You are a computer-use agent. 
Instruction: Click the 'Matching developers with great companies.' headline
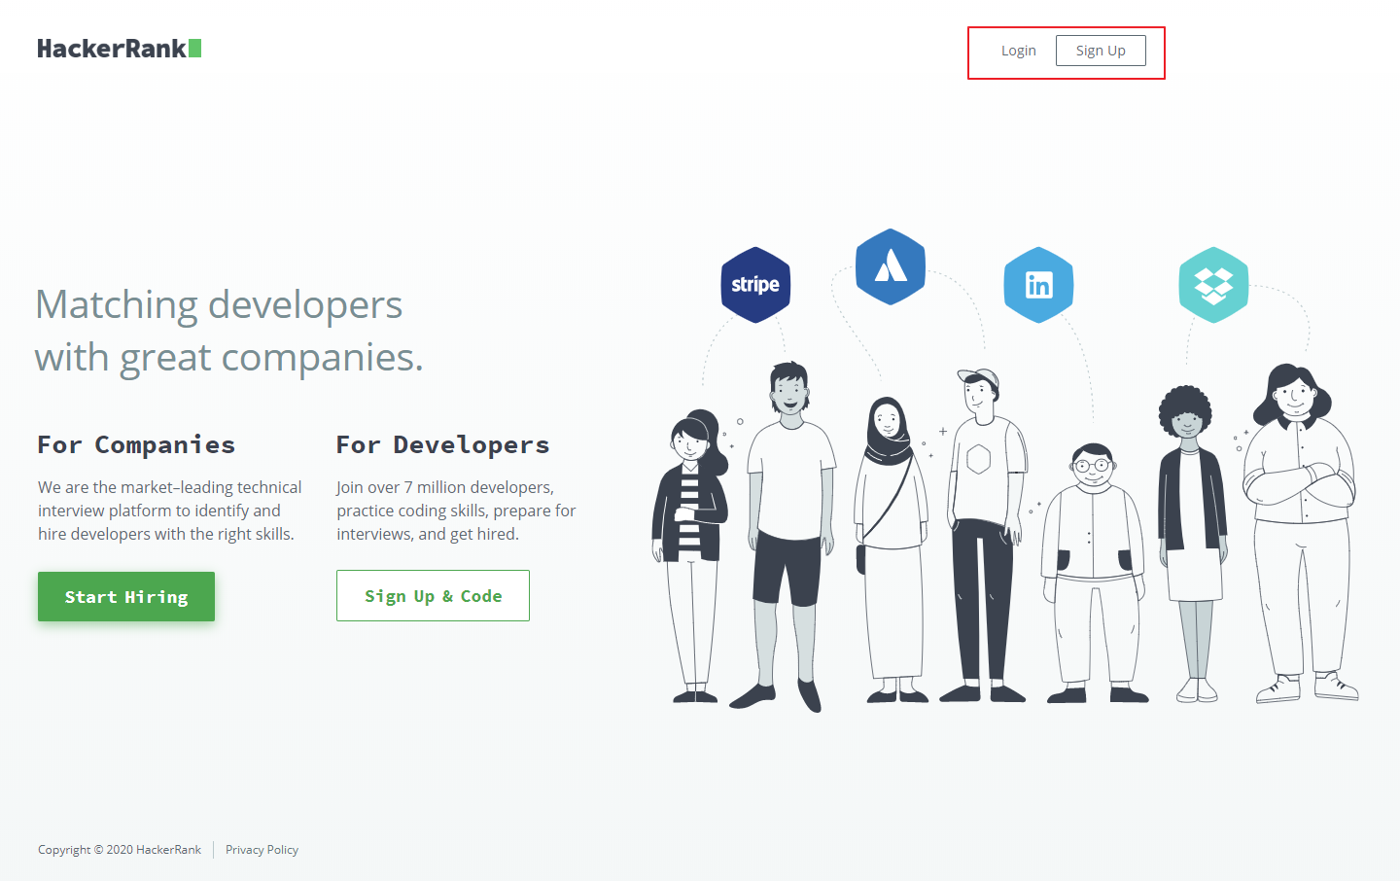click(x=229, y=331)
